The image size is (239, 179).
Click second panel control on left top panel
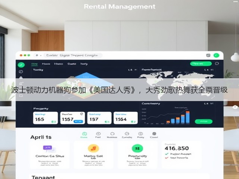[x=136, y=70]
